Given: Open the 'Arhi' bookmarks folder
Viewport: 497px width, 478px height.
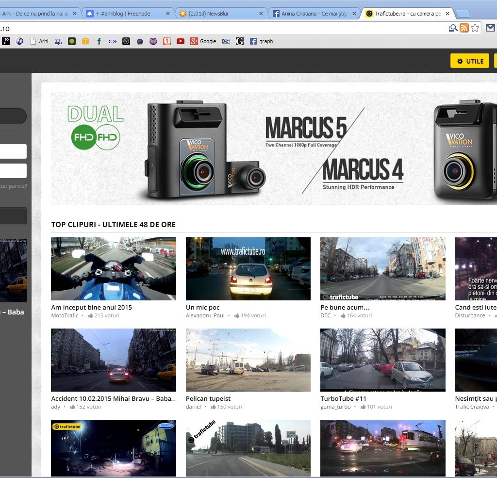Looking at the screenshot, I should tap(39, 41).
